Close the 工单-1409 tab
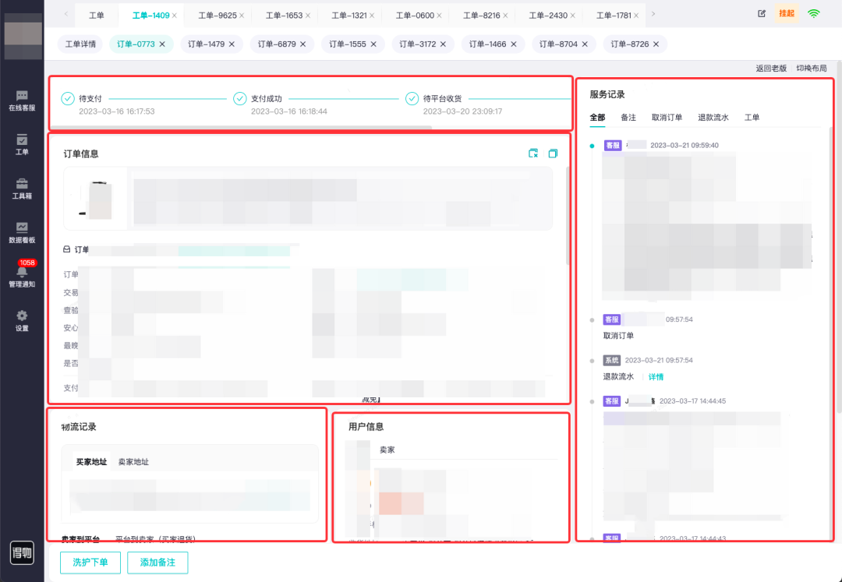The height and width of the screenshot is (582, 842). coord(175,16)
